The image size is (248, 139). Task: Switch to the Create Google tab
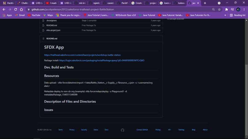tap(137, 3)
